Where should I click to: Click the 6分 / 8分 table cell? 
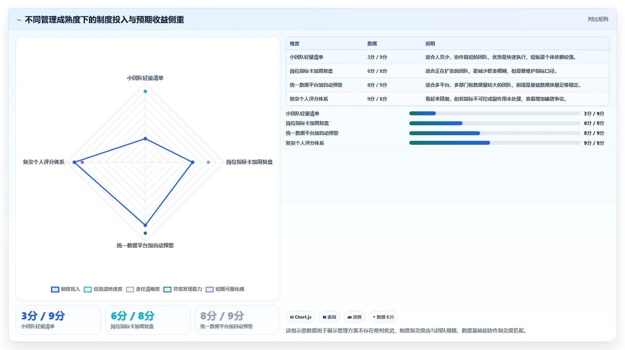click(x=377, y=71)
